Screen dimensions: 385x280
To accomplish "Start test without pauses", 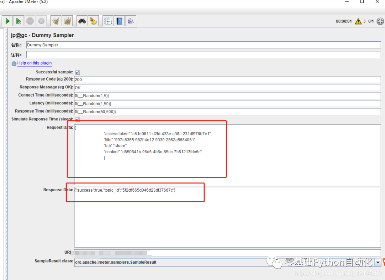I will click(x=19, y=21).
